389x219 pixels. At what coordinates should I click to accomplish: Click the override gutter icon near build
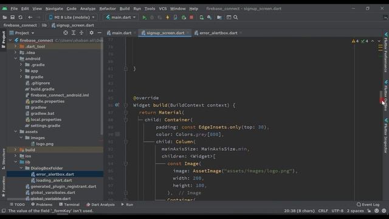tap(117, 105)
